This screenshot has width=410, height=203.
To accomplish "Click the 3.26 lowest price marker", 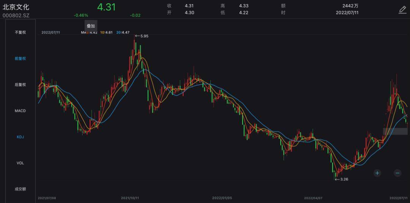I will coord(342,179).
